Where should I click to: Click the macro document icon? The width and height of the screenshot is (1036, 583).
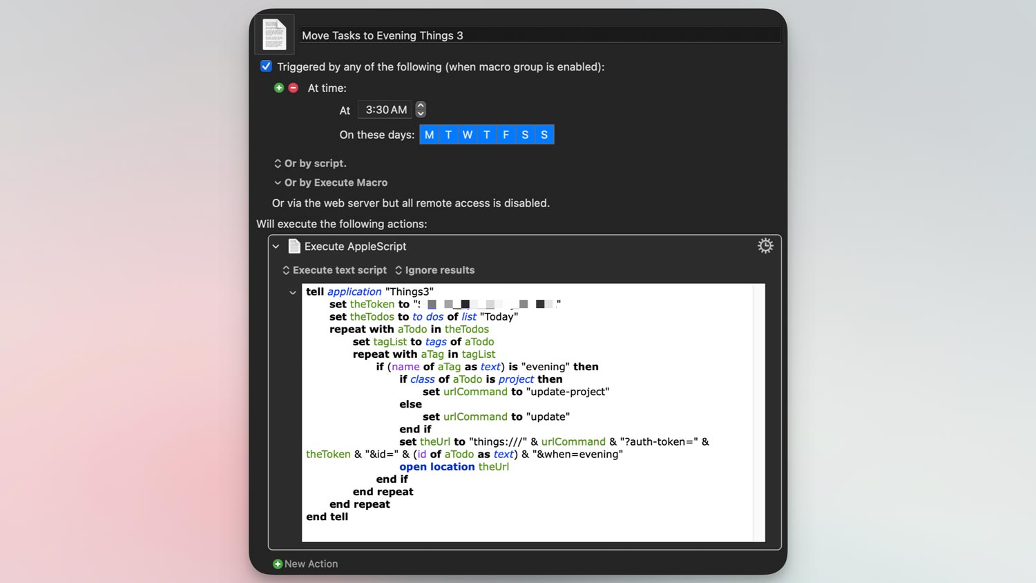pyautogui.click(x=274, y=35)
